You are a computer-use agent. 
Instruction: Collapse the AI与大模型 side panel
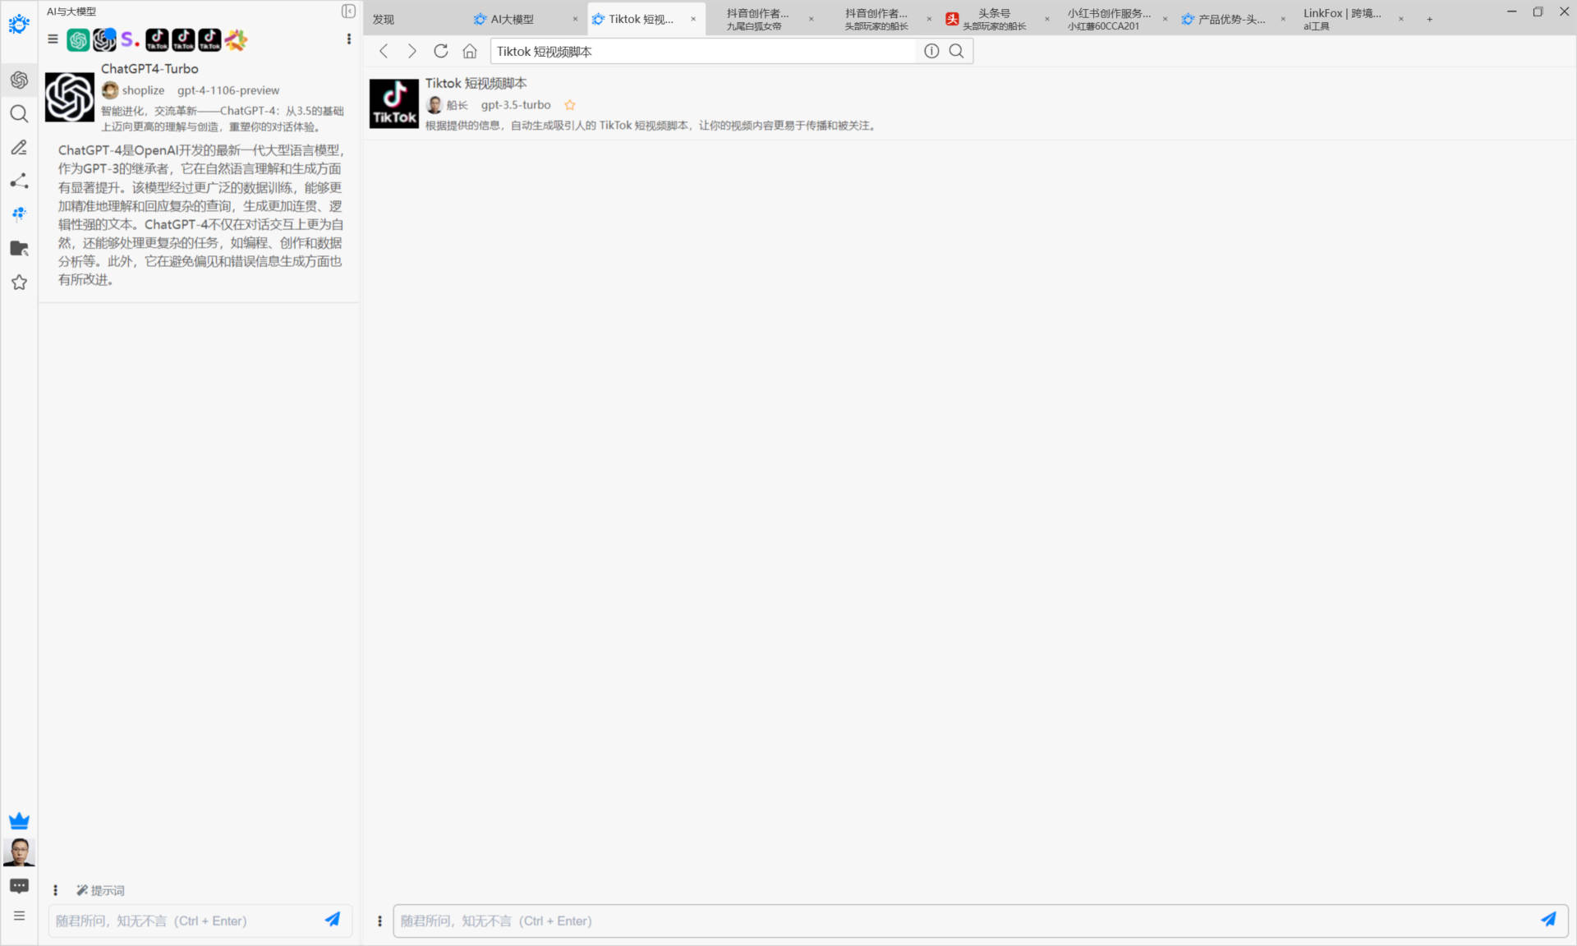click(348, 11)
